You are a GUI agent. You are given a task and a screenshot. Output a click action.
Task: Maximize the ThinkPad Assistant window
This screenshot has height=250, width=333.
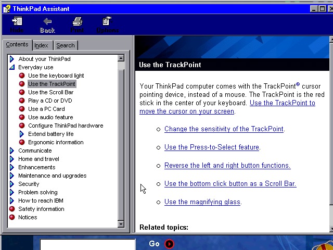click(x=323, y=9)
